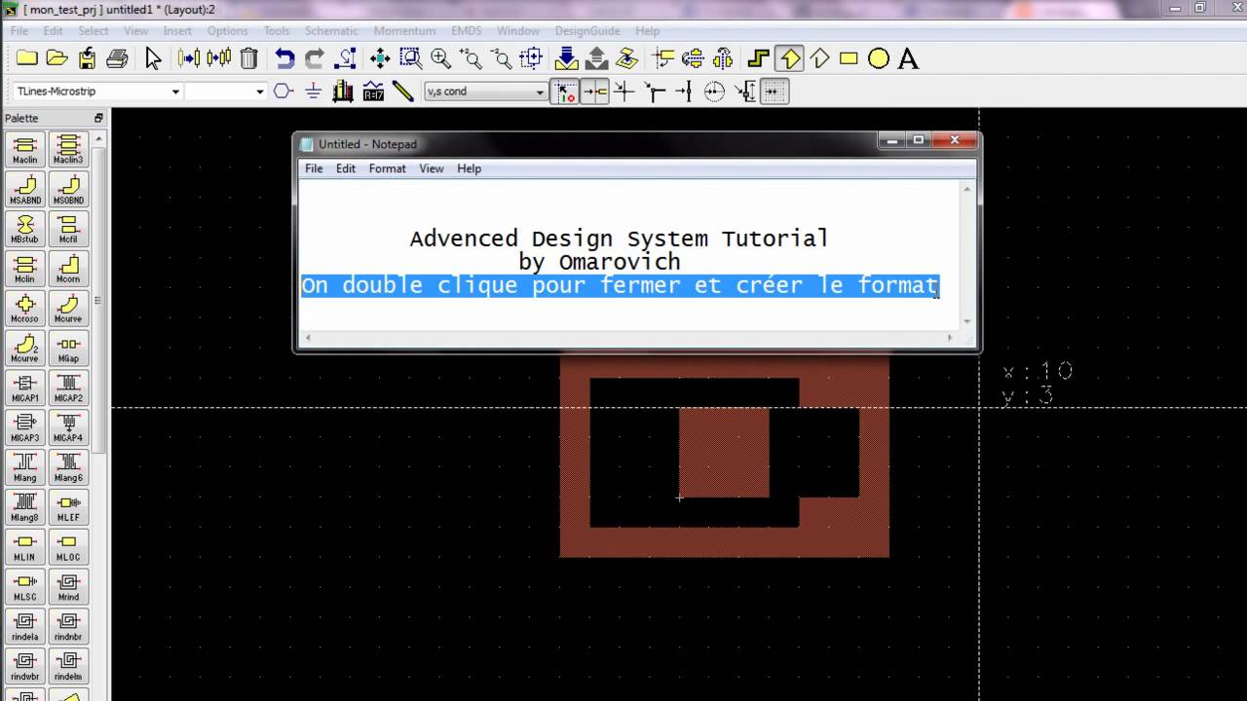1247x701 pixels.
Task: Click the 'Advenced Design System Tutorial' line
Action: pos(619,239)
